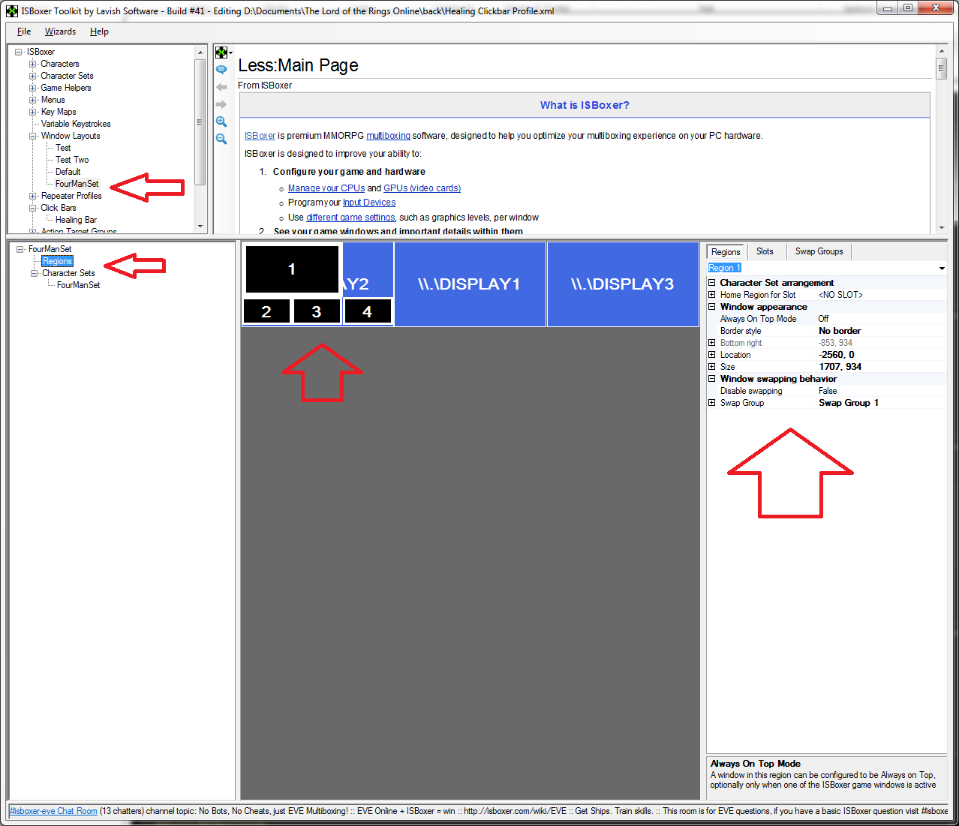Collapse the FourManSet node in the lower tree
This screenshot has width=959, height=826.
click(x=20, y=249)
